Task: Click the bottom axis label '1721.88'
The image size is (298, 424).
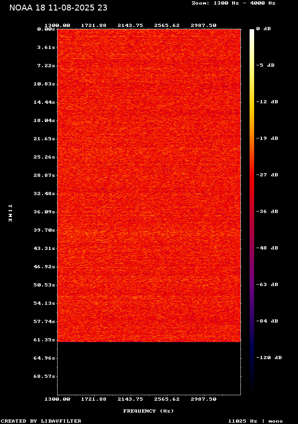Action: pyautogui.click(x=94, y=399)
